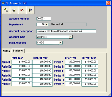Image resolution: width=112 pixels, height=97 pixels.
Task: Click the Account Description text field
Action: 66,31
